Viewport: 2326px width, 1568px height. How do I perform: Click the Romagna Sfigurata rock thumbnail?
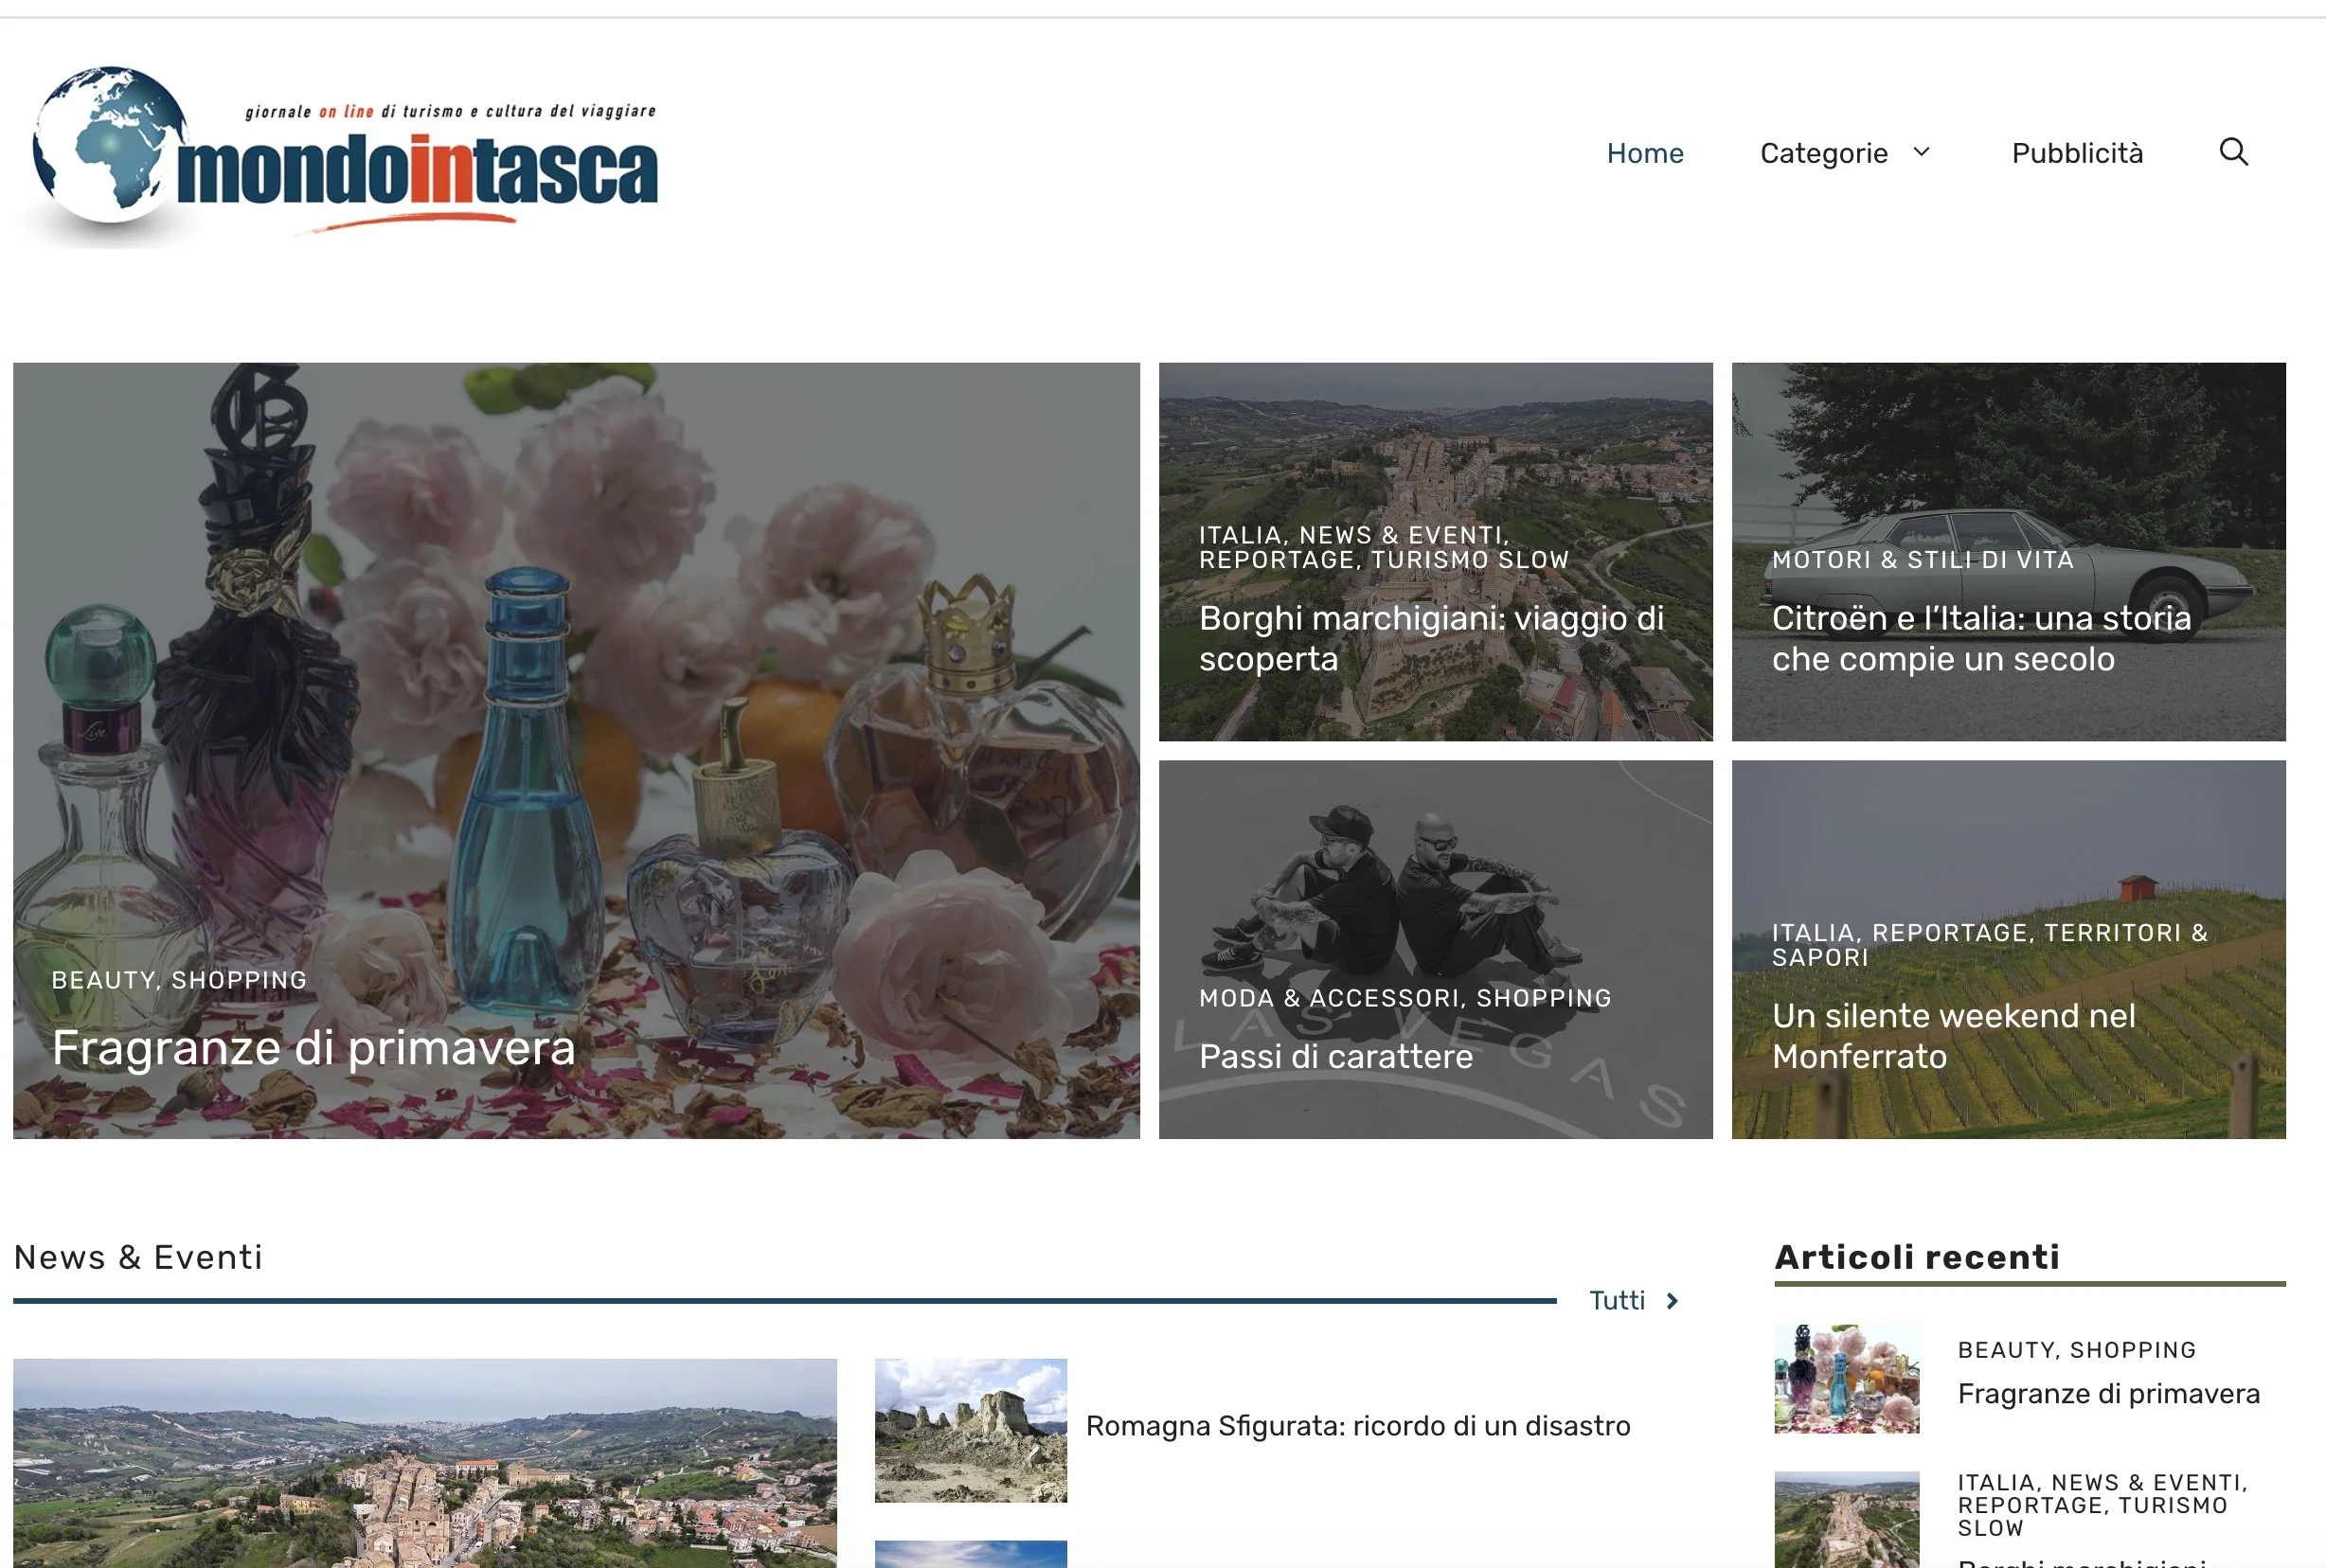click(970, 1430)
